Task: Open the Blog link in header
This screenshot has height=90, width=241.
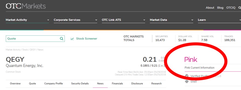Action: (x=220, y=8)
